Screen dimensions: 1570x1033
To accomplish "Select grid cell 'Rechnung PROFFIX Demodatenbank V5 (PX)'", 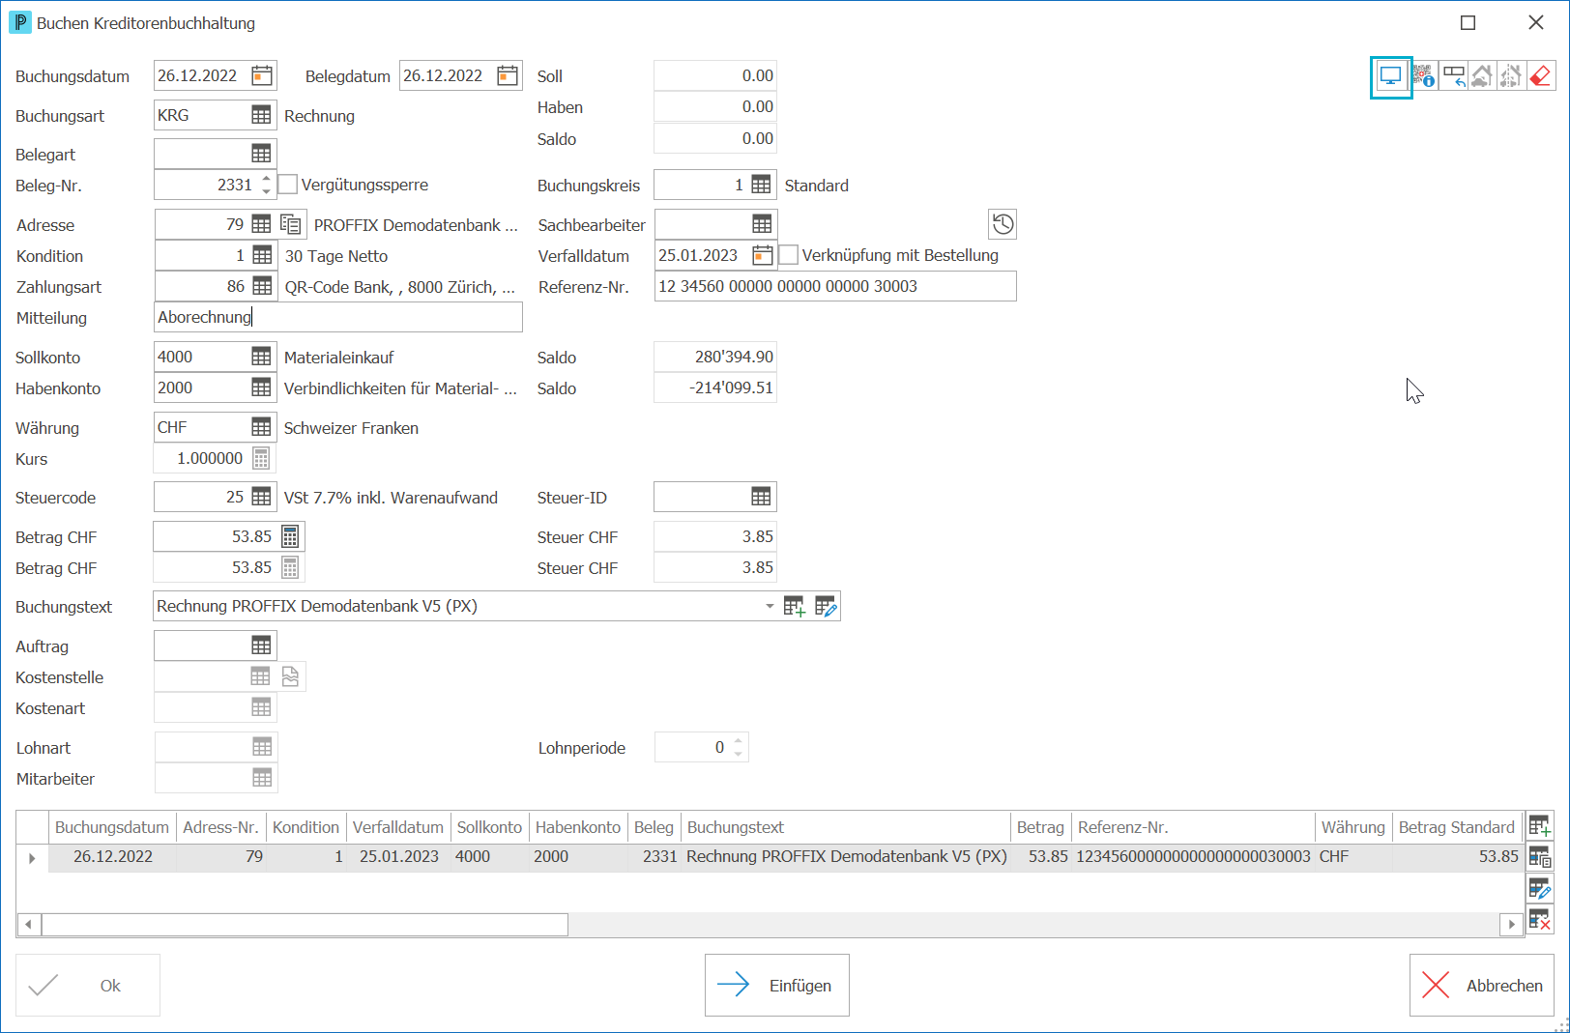I will [x=847, y=856].
